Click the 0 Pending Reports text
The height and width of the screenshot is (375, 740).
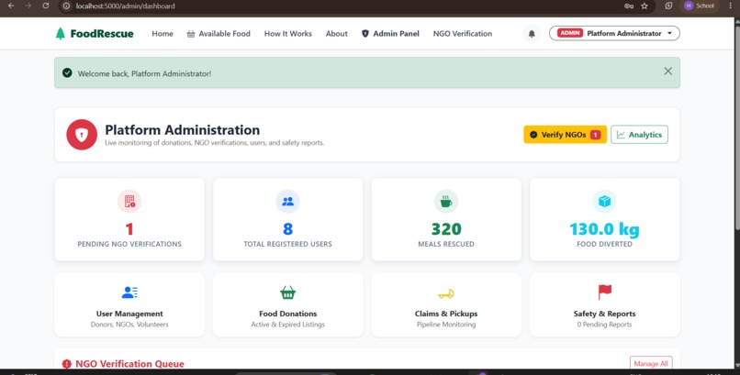[x=604, y=325]
